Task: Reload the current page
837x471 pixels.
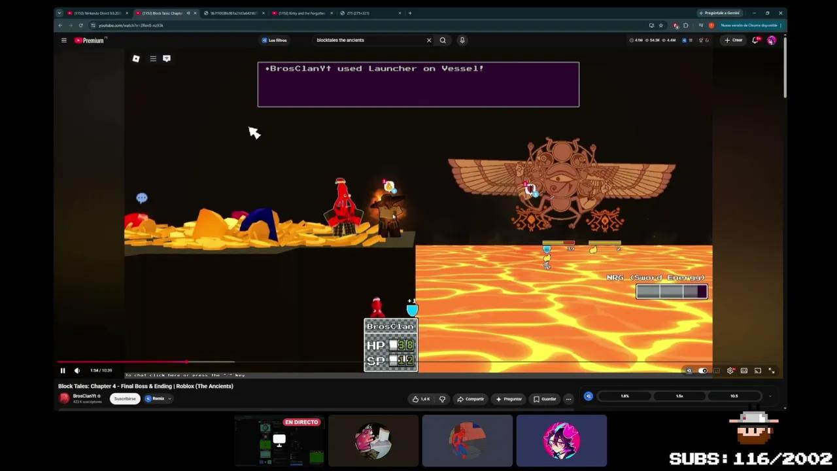Action: pos(81,26)
